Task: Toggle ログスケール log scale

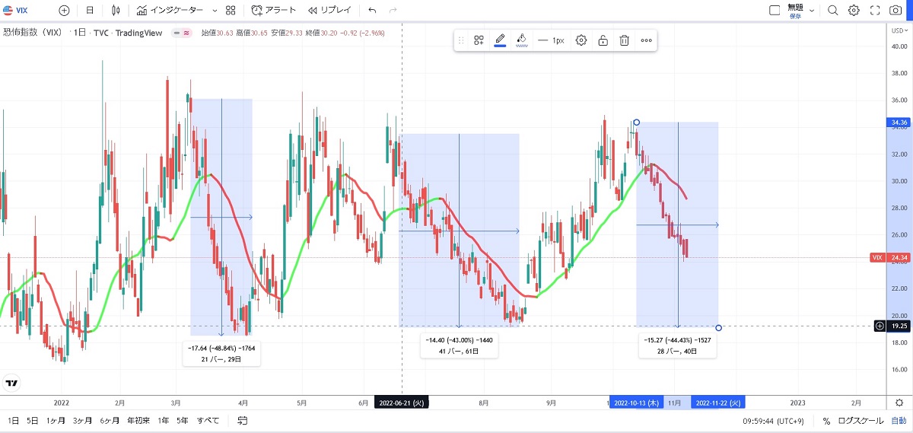Action: point(861,421)
